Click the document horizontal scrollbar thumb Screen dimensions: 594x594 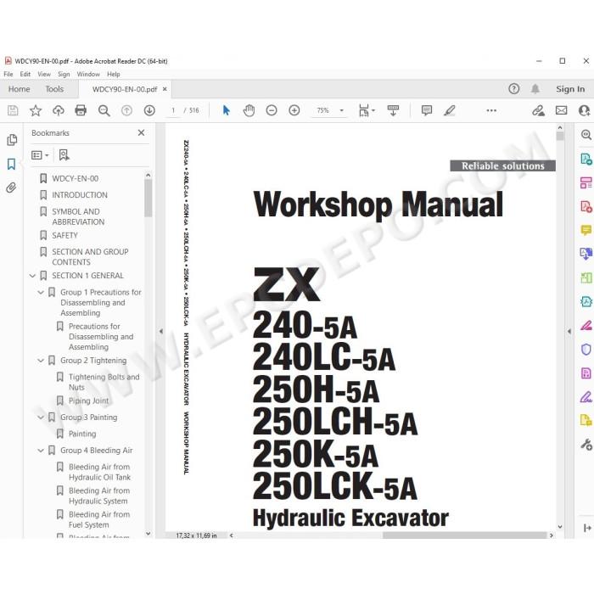point(464,535)
